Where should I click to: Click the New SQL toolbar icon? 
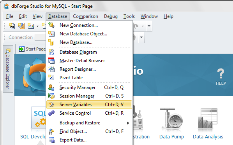12,26
